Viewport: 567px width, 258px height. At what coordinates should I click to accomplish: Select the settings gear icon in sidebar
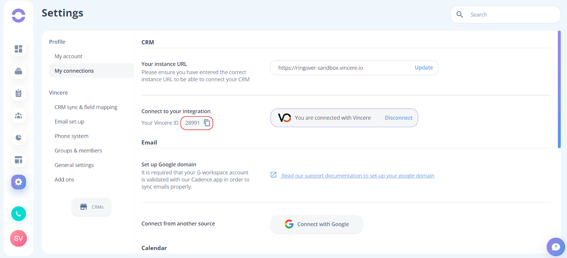tap(18, 182)
